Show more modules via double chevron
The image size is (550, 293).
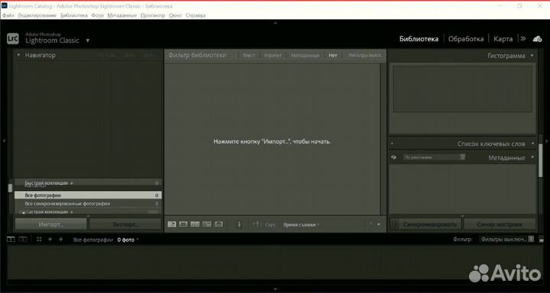click(523, 39)
